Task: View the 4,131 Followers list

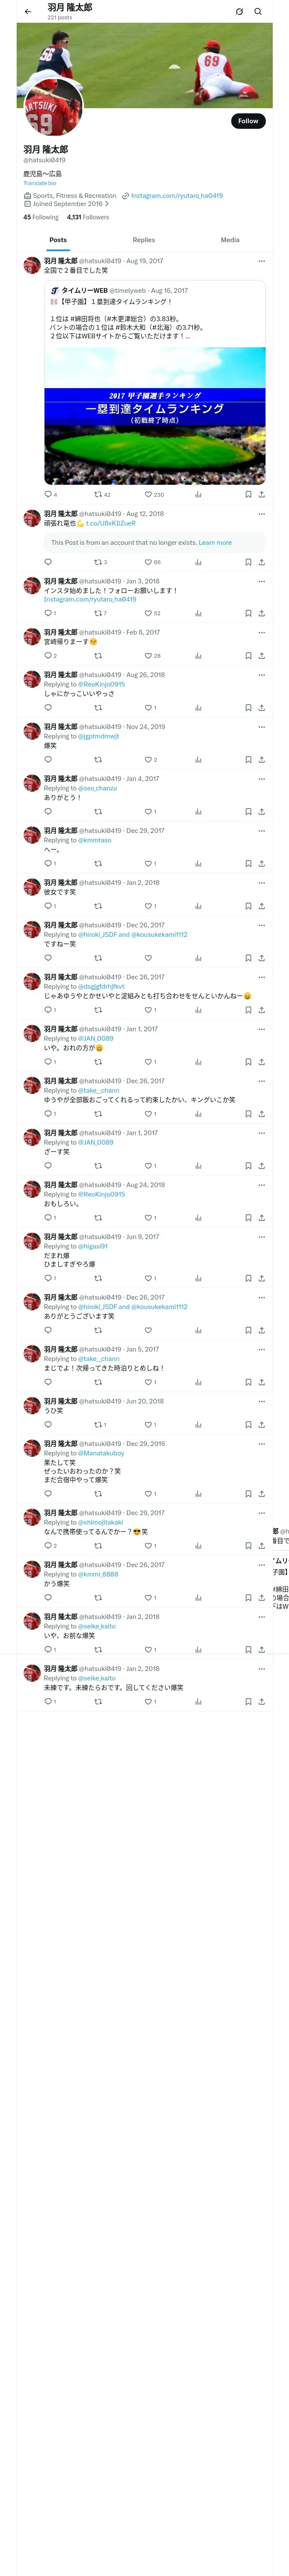Action: point(88,217)
